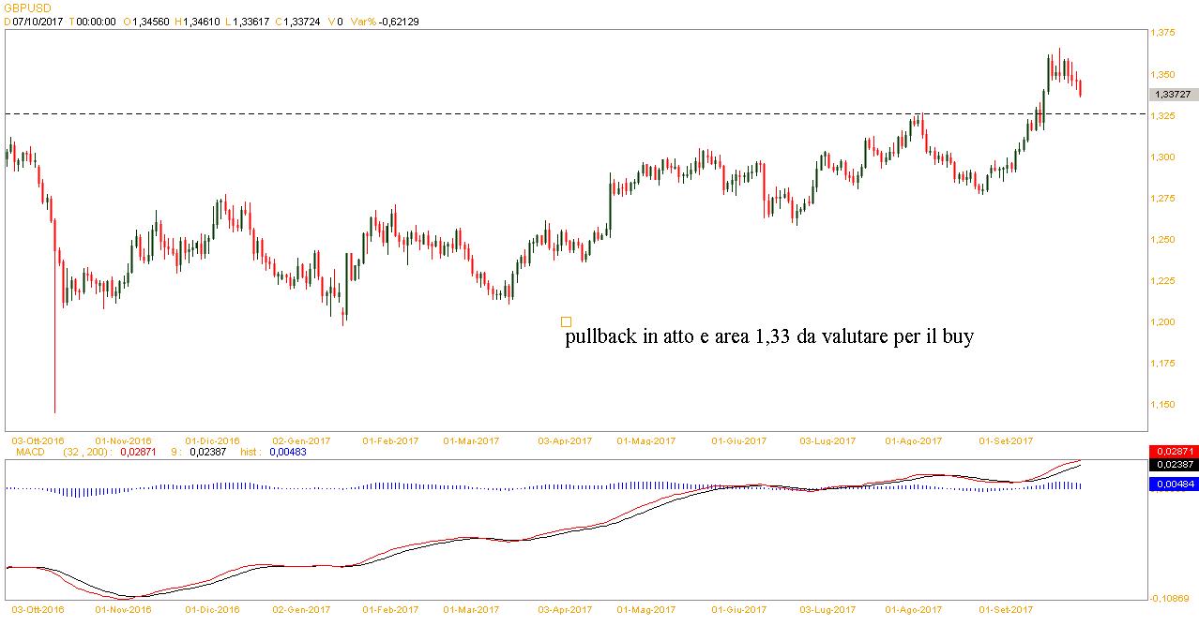Click the 1,375 price axis label
This screenshot has height=626, width=1199.
[x=1163, y=33]
